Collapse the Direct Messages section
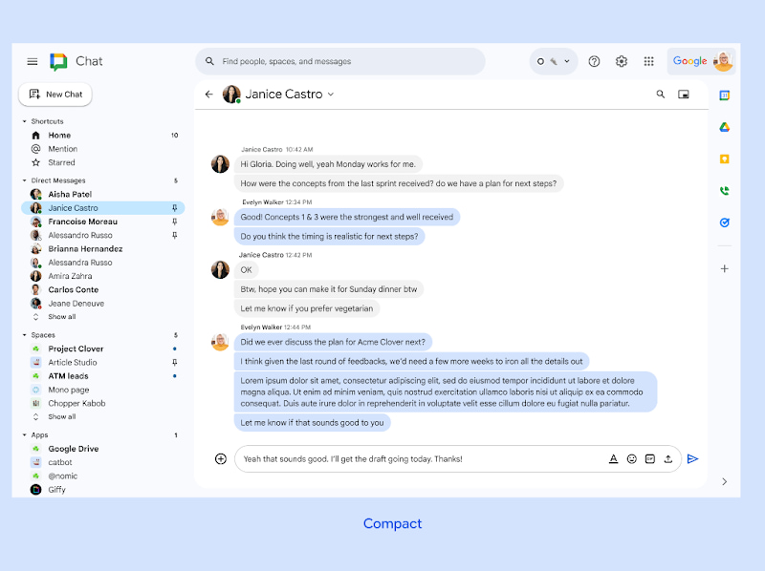This screenshot has width=765, height=571. (x=23, y=180)
